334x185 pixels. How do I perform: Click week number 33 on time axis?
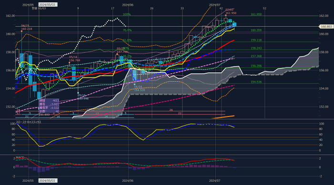(182, 8)
